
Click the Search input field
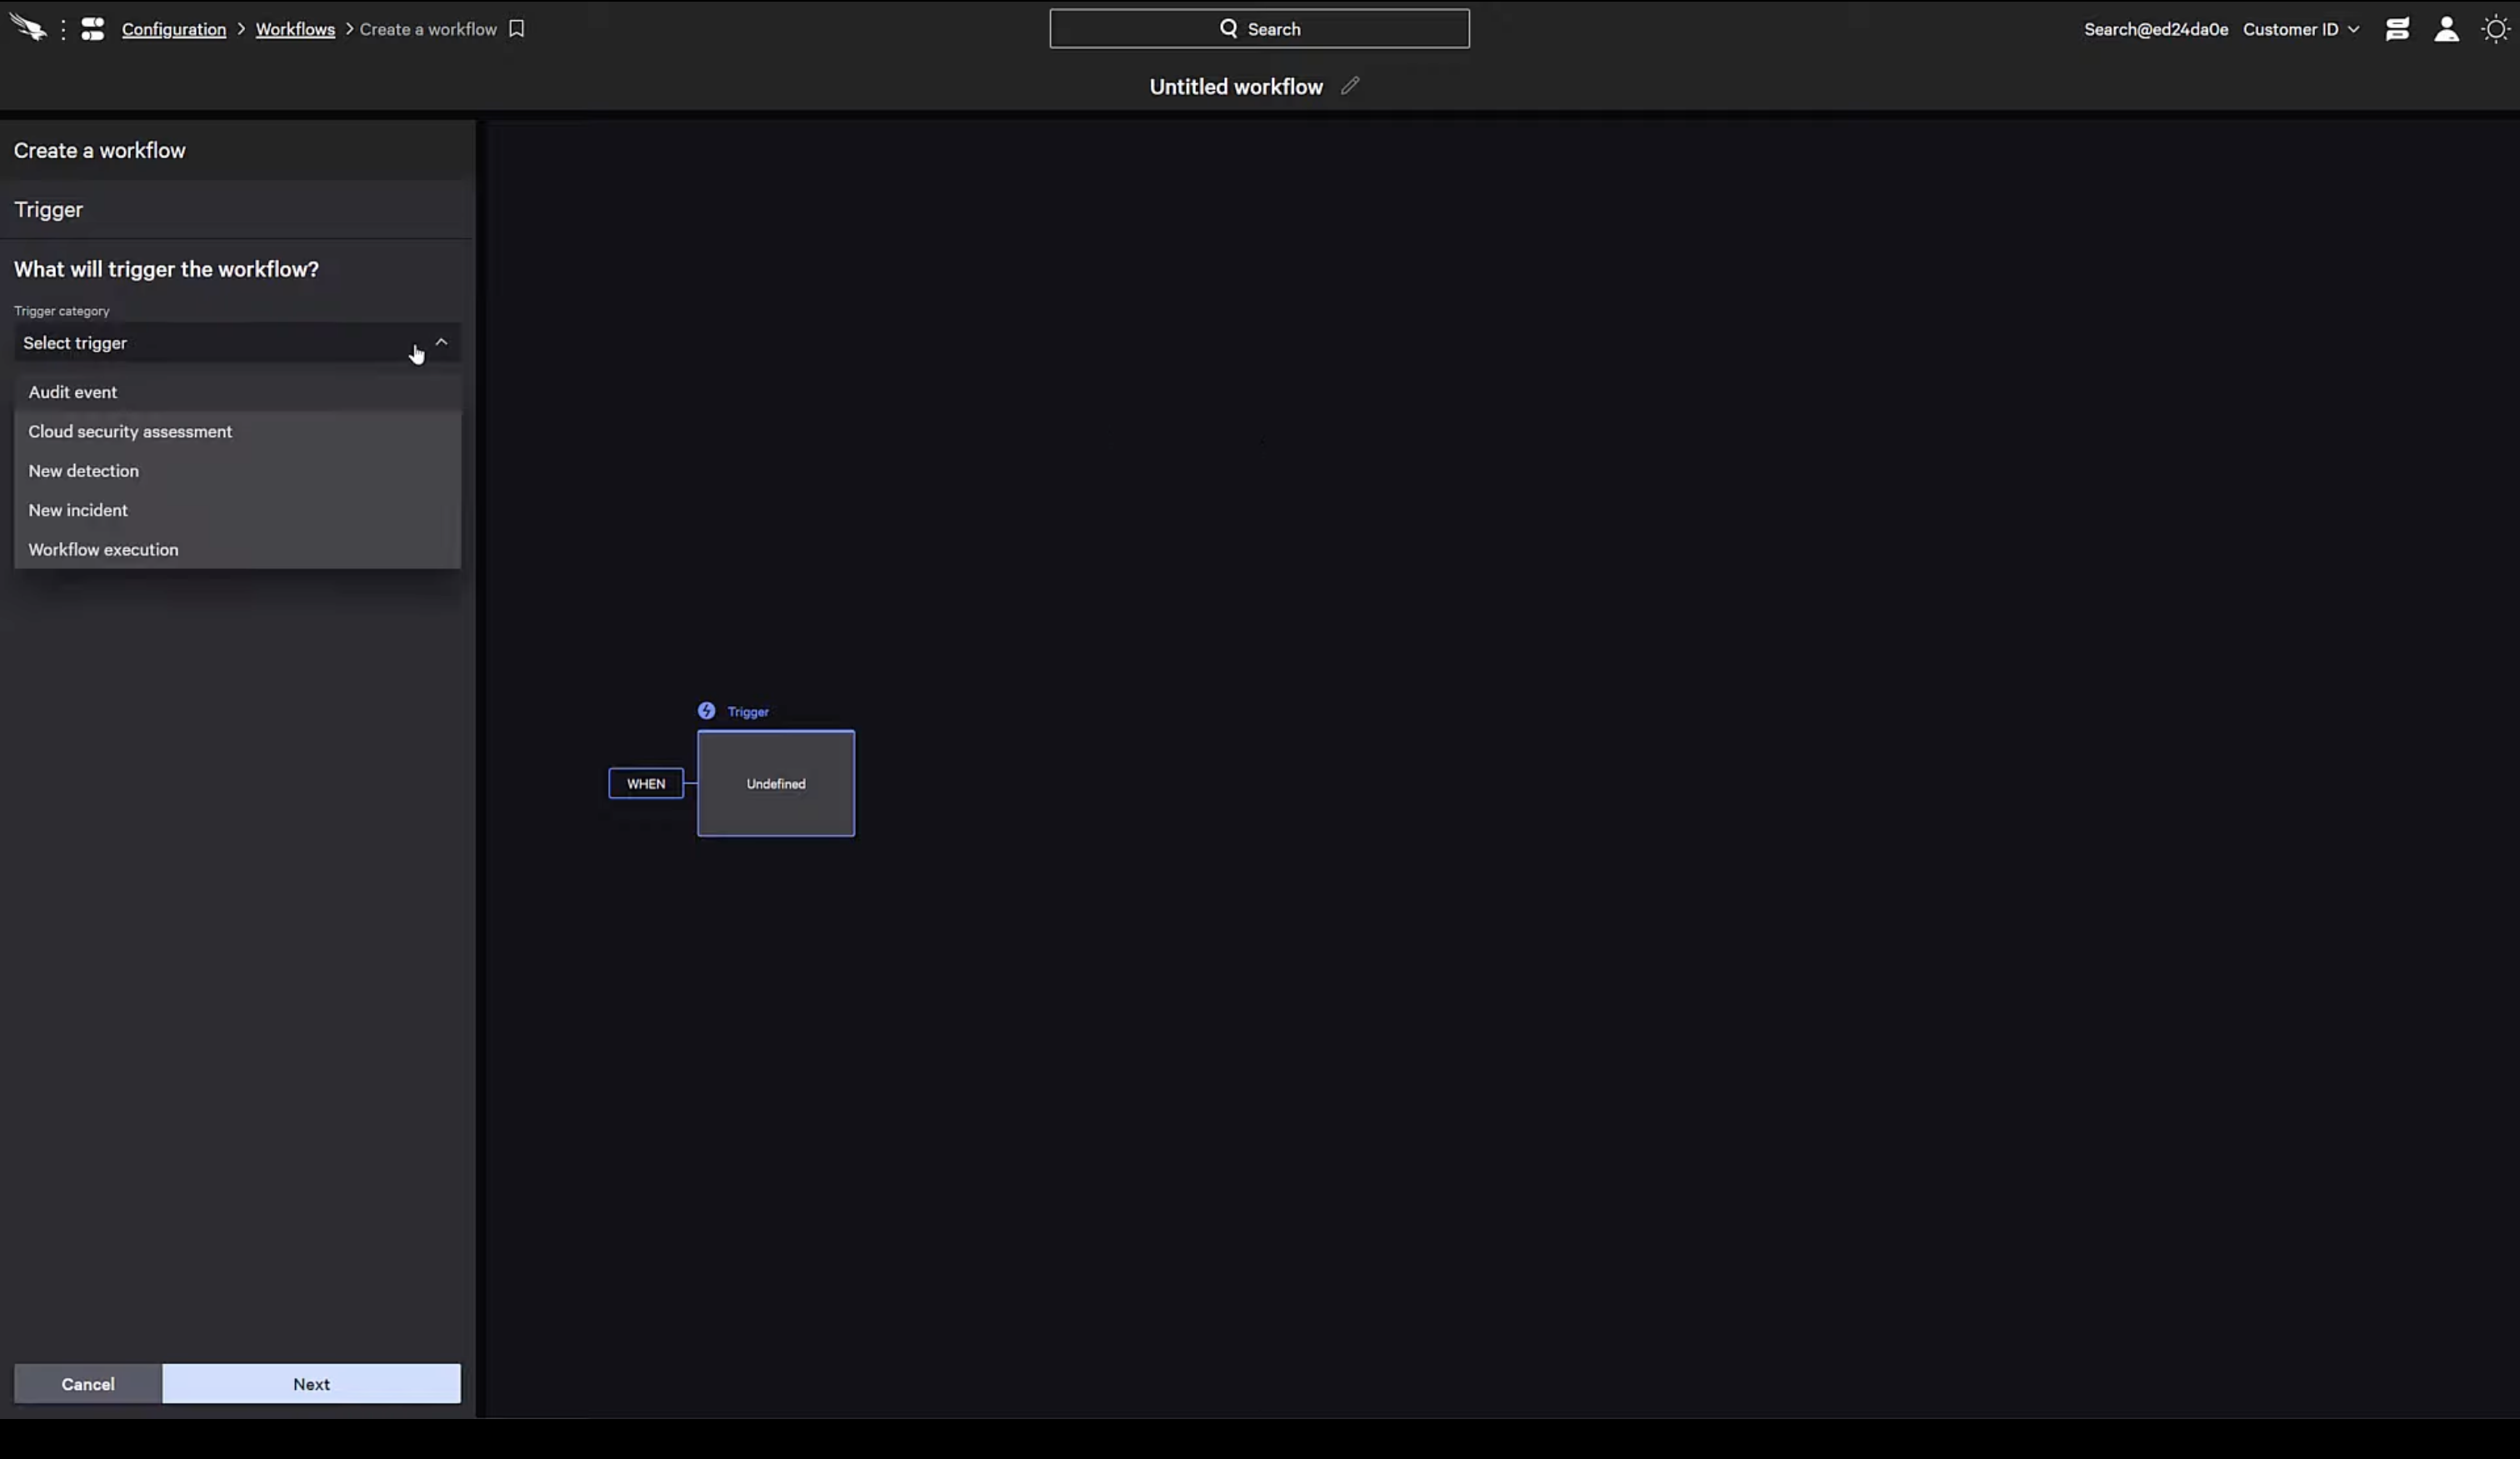pos(1259,29)
